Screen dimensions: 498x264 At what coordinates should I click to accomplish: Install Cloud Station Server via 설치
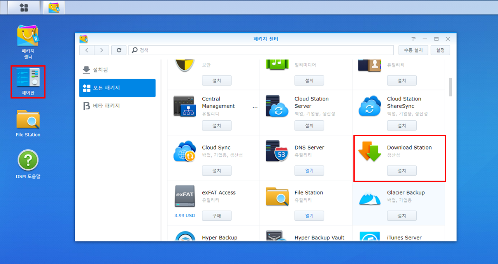click(309, 125)
